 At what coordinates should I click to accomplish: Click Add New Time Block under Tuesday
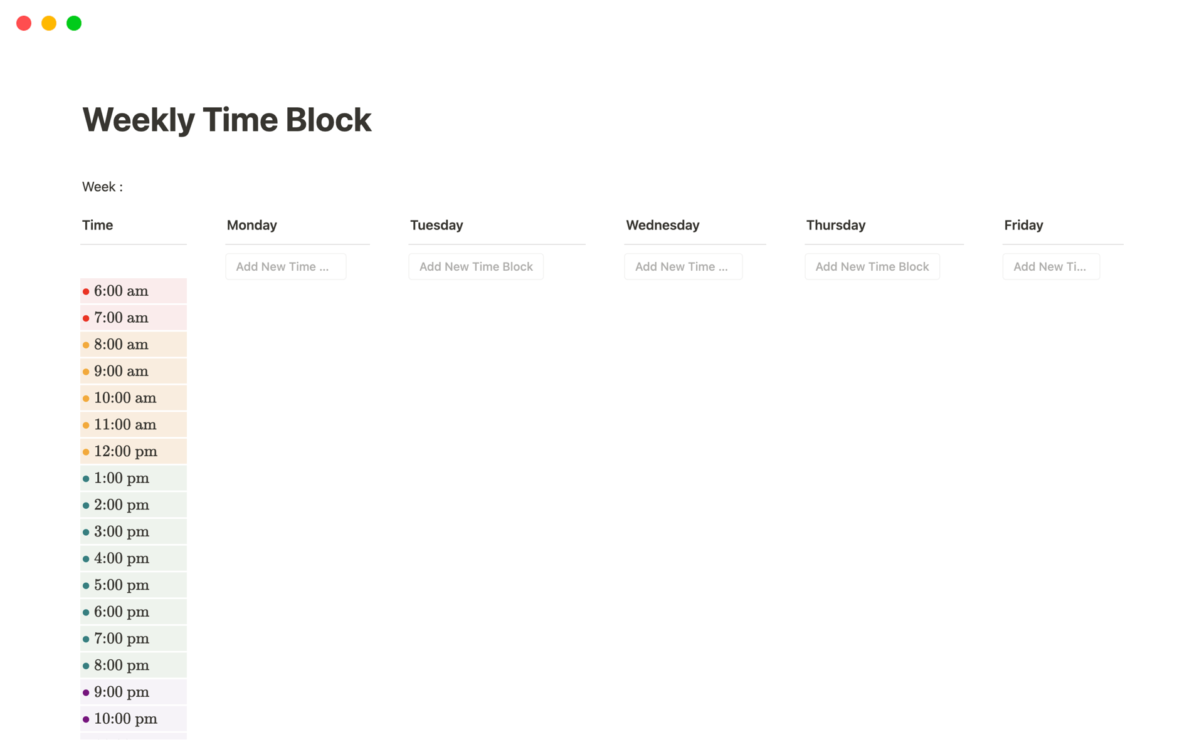pos(477,266)
